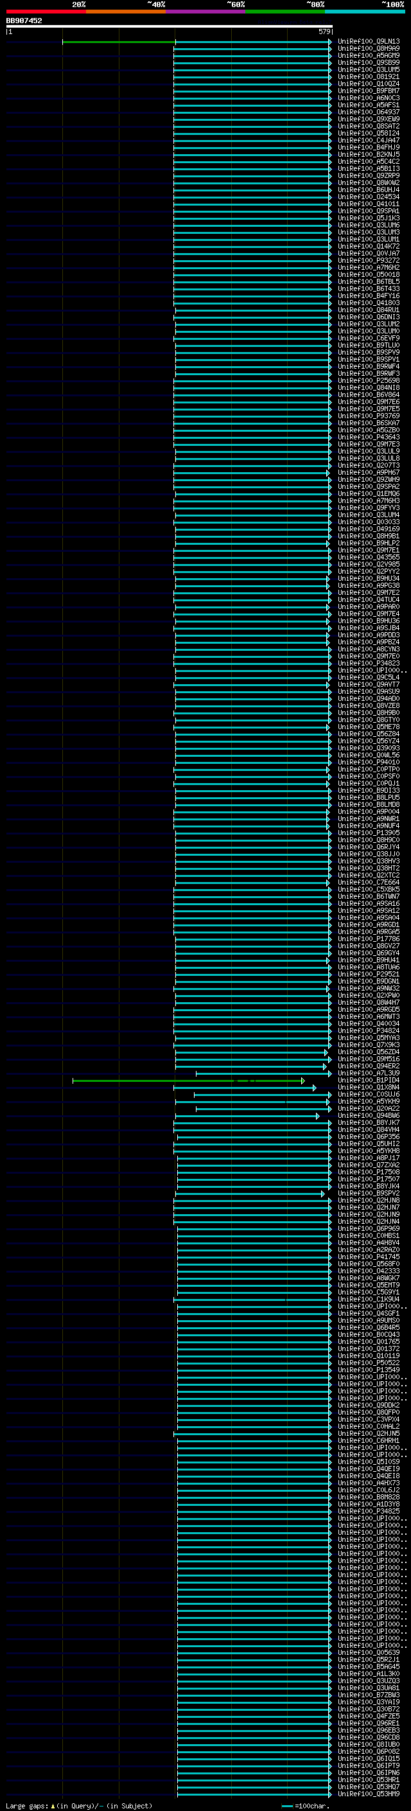This screenshot has height=1811, width=411.
Task: Select the UniRef100_B8YJK7 label
Action: [x=369, y=1123]
